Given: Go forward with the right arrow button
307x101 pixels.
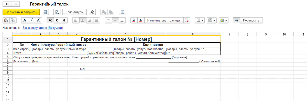Looking at the screenshot, I should [x=16, y=4].
